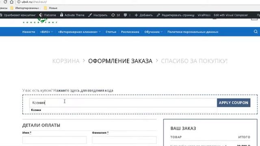
Task: Click the search magnifier icon in navigation
Action: (256, 32)
